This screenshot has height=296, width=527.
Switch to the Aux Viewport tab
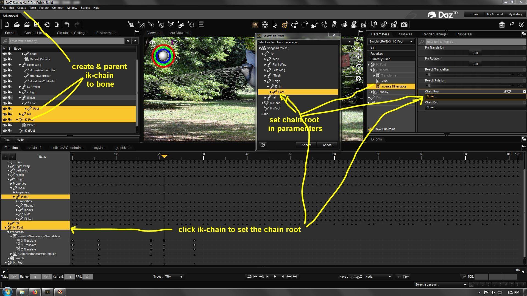click(180, 33)
